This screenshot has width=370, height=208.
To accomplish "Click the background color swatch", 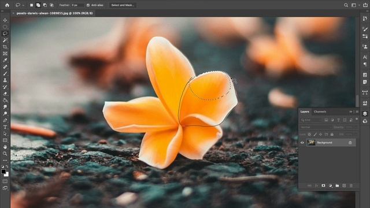I will point(7,174).
